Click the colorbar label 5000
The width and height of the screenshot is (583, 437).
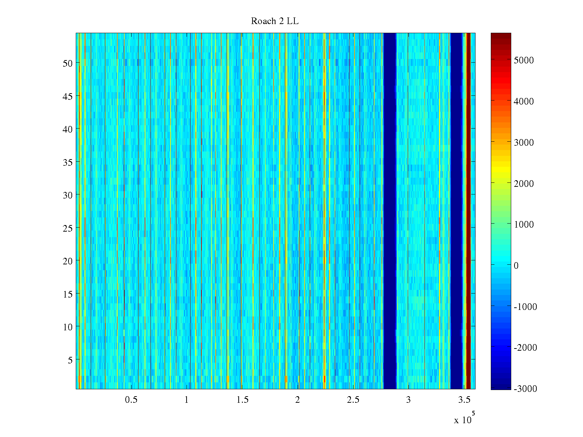click(524, 60)
